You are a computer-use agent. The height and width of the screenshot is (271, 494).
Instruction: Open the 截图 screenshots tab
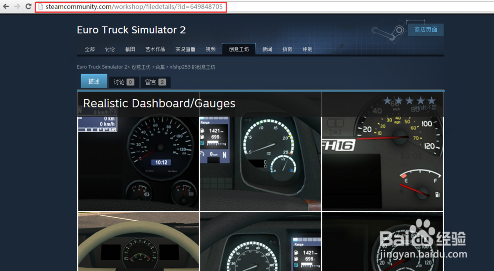coord(130,49)
